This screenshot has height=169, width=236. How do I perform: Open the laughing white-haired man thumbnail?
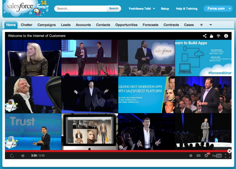(33, 95)
